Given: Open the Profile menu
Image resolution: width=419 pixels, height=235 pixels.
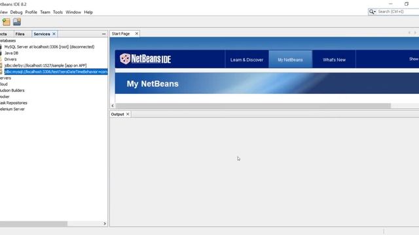Looking at the screenshot, I should coord(31,12).
